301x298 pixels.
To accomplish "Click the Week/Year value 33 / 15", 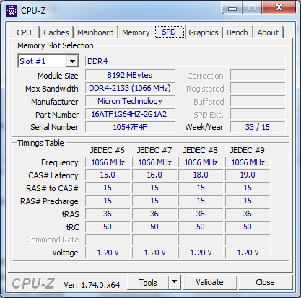I will (x=258, y=127).
